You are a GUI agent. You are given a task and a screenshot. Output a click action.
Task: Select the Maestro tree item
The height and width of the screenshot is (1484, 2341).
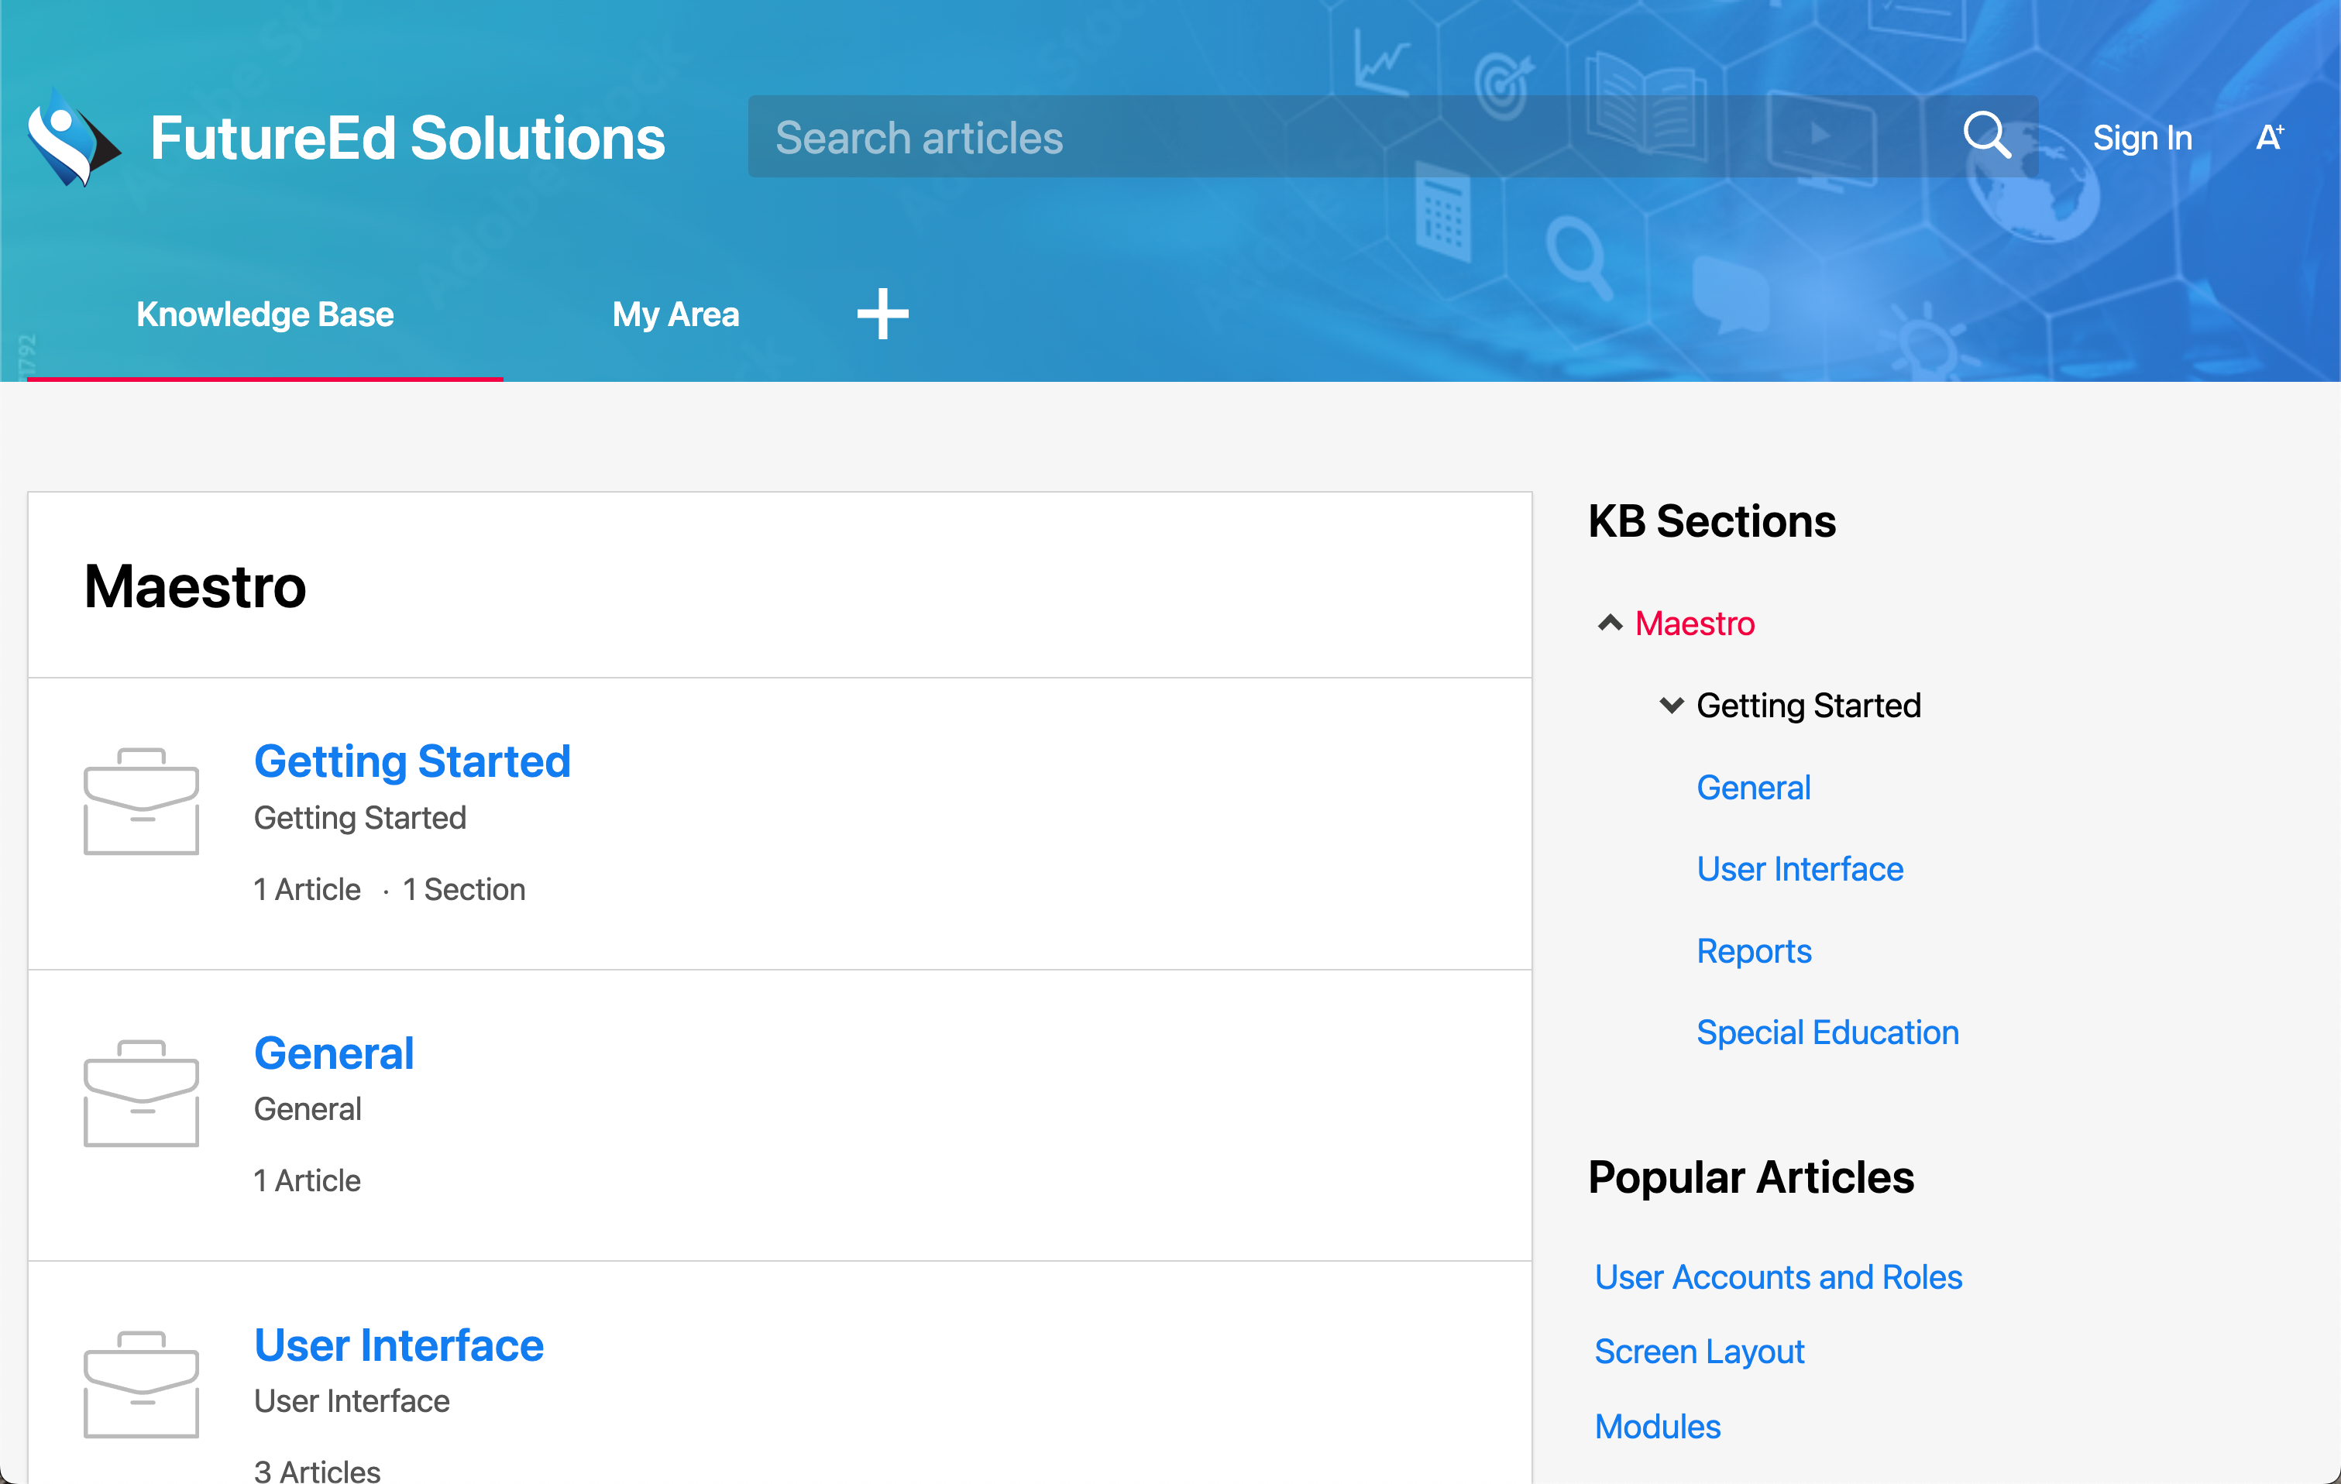[x=1694, y=623]
